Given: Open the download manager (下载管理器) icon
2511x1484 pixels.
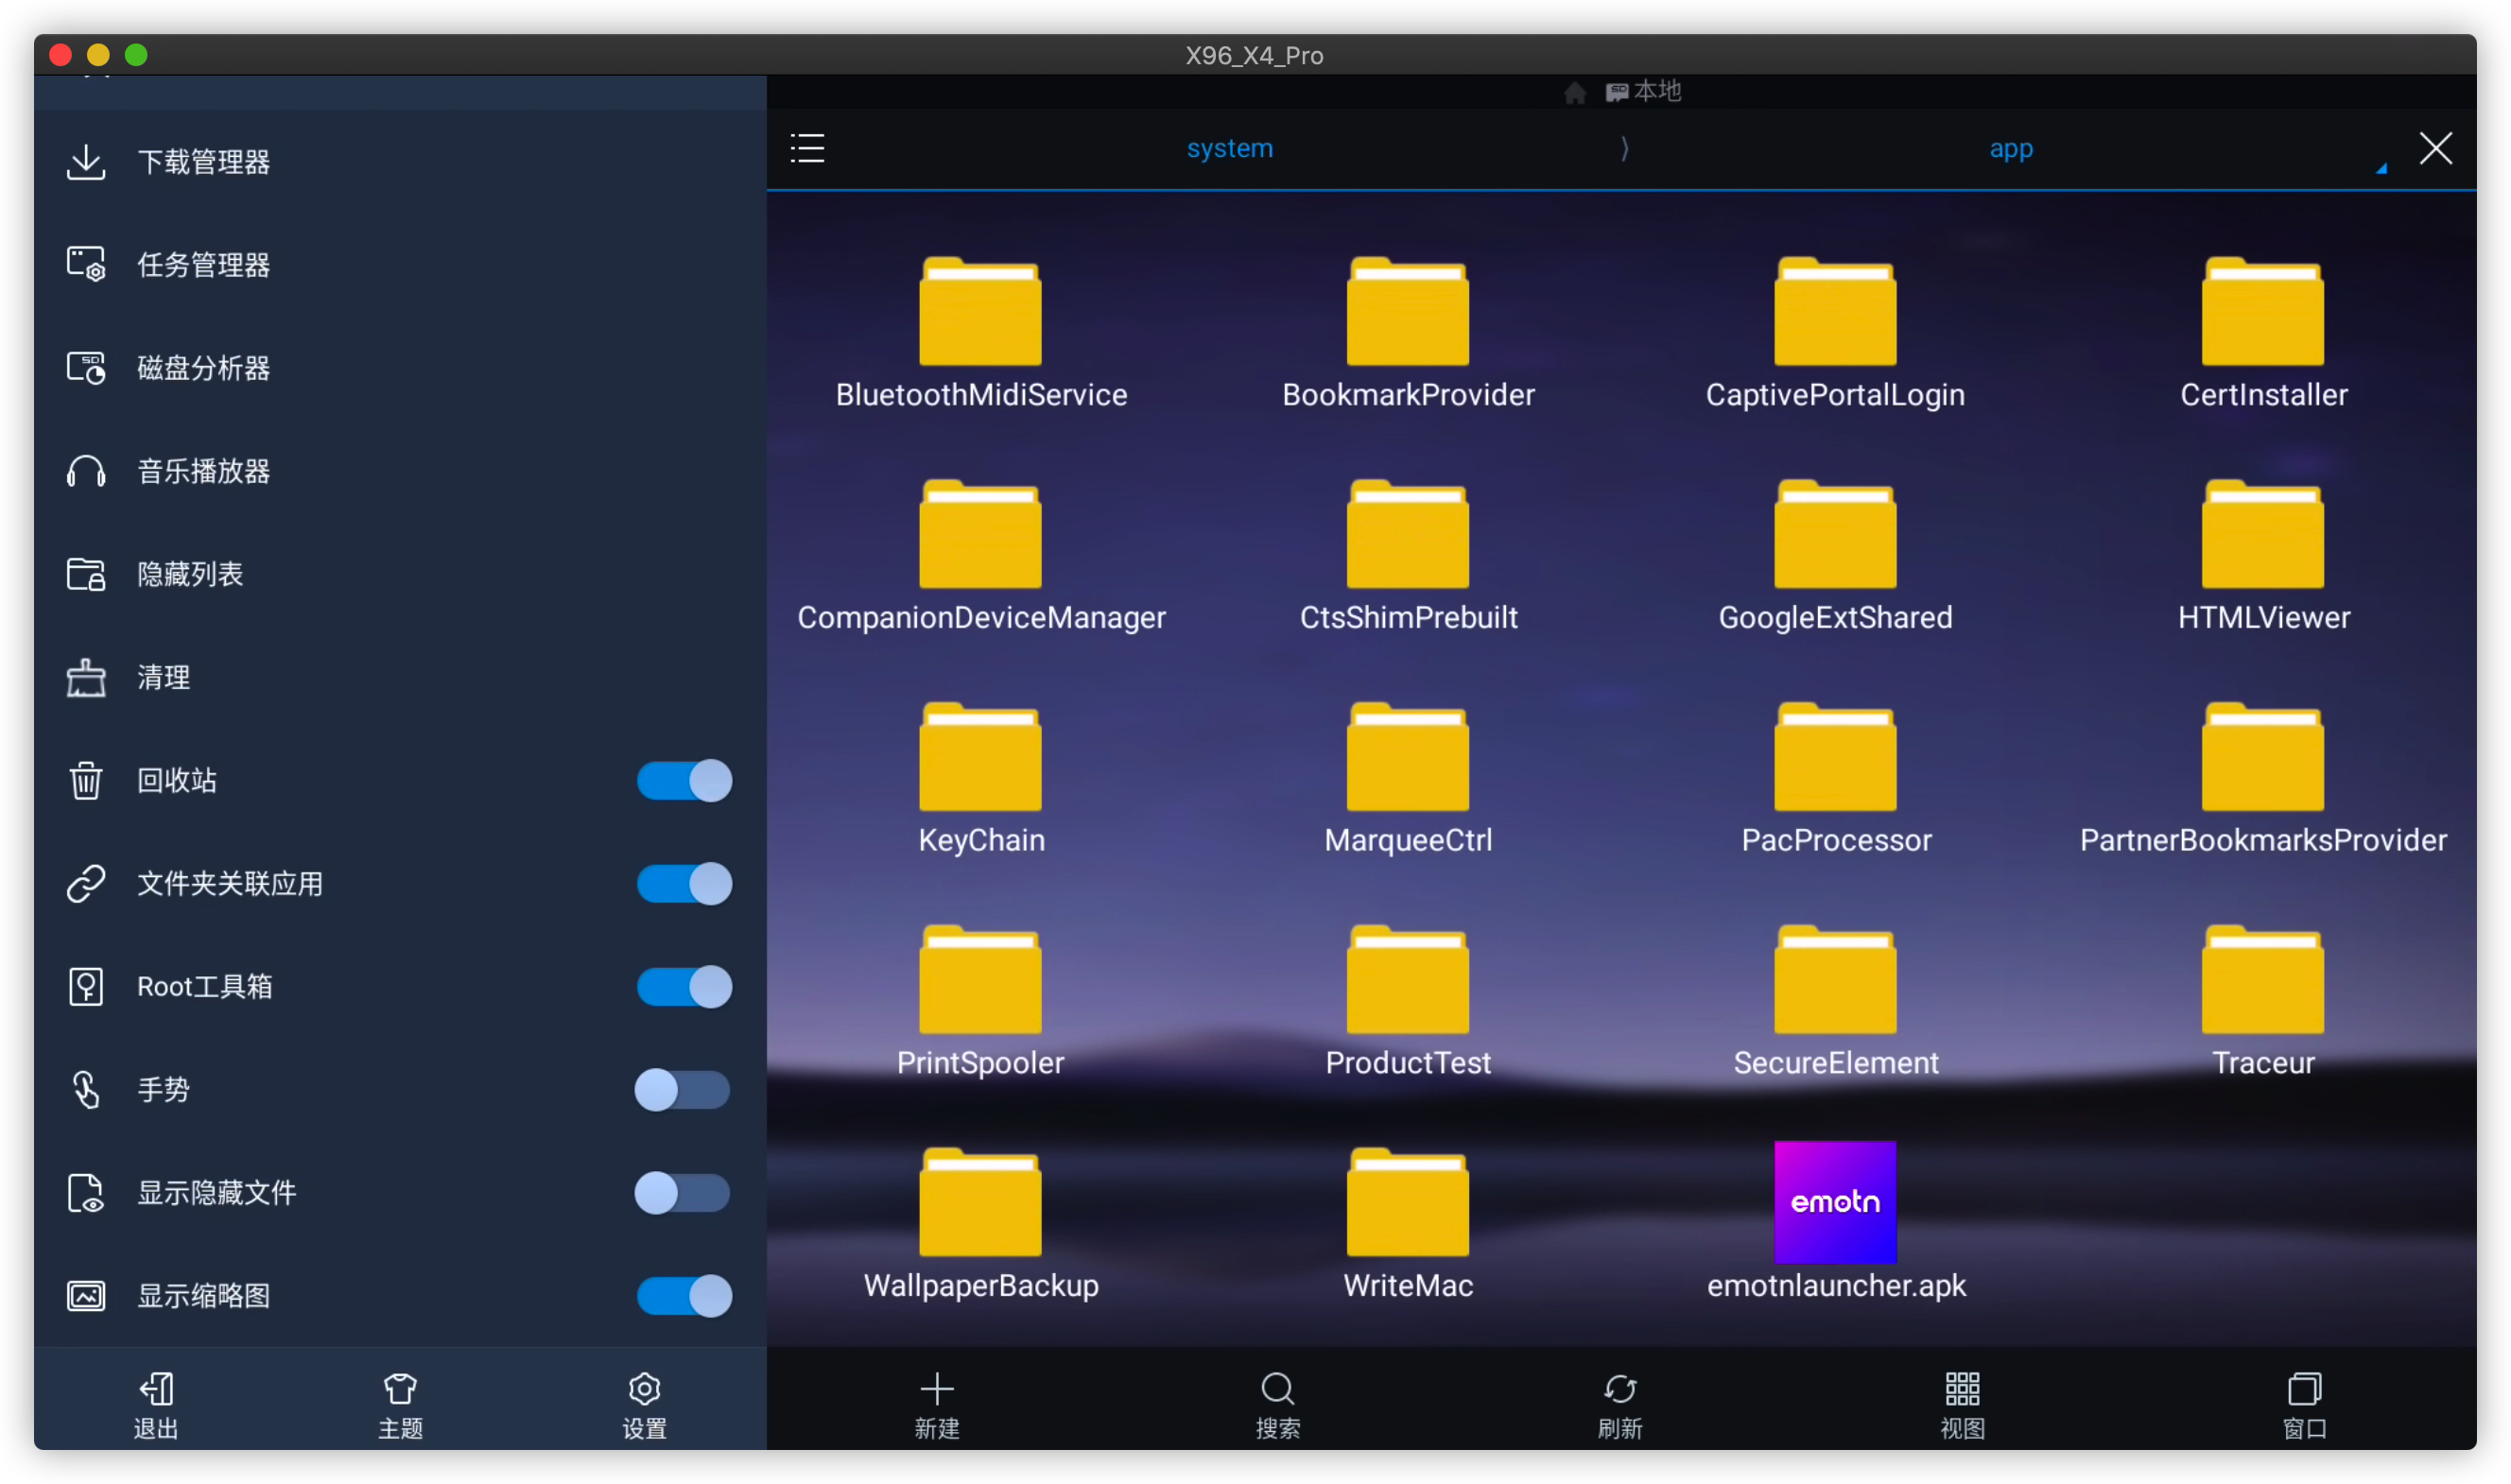Looking at the screenshot, I should click(x=86, y=162).
